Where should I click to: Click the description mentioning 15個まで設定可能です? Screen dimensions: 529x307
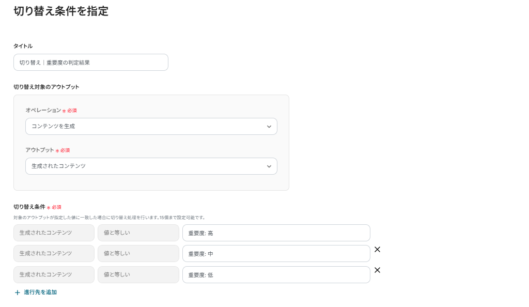pyautogui.click(x=110, y=218)
